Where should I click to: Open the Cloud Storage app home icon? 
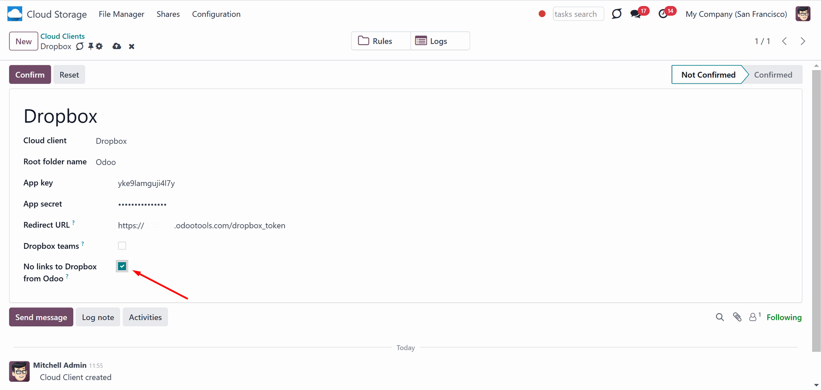pos(15,14)
